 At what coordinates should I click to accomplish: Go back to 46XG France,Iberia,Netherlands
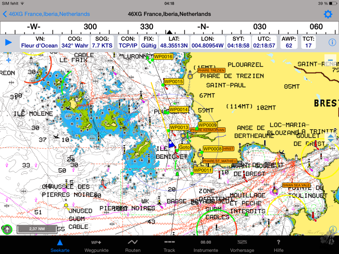pyautogui.click(x=46, y=14)
